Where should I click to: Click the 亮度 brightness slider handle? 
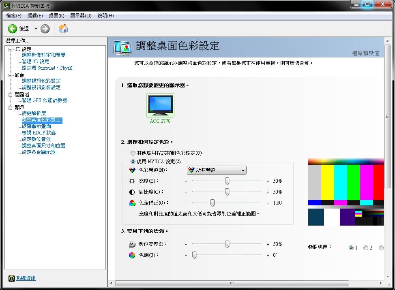click(x=227, y=181)
